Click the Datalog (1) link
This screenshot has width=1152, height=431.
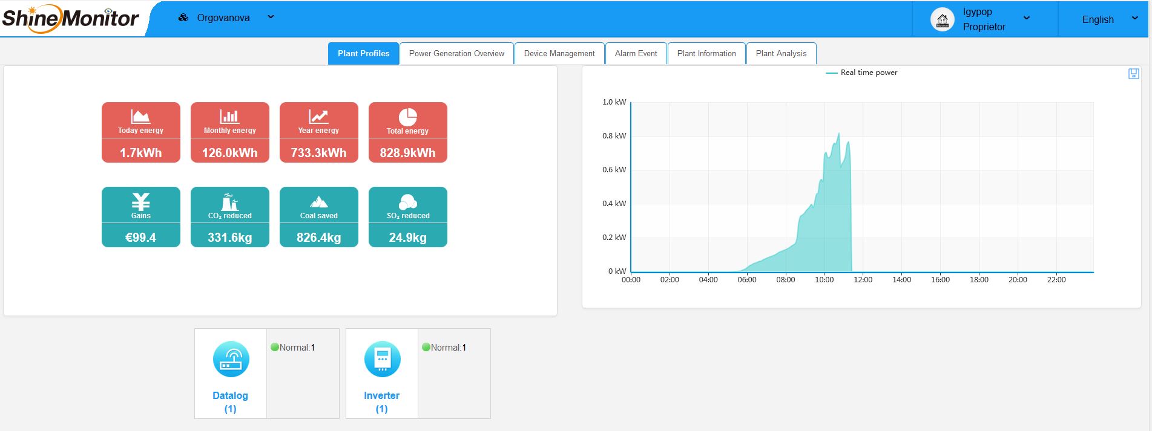(230, 402)
